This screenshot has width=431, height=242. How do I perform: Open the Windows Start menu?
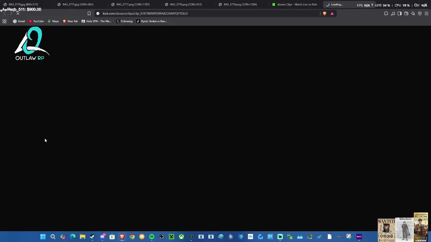pyautogui.click(x=43, y=237)
